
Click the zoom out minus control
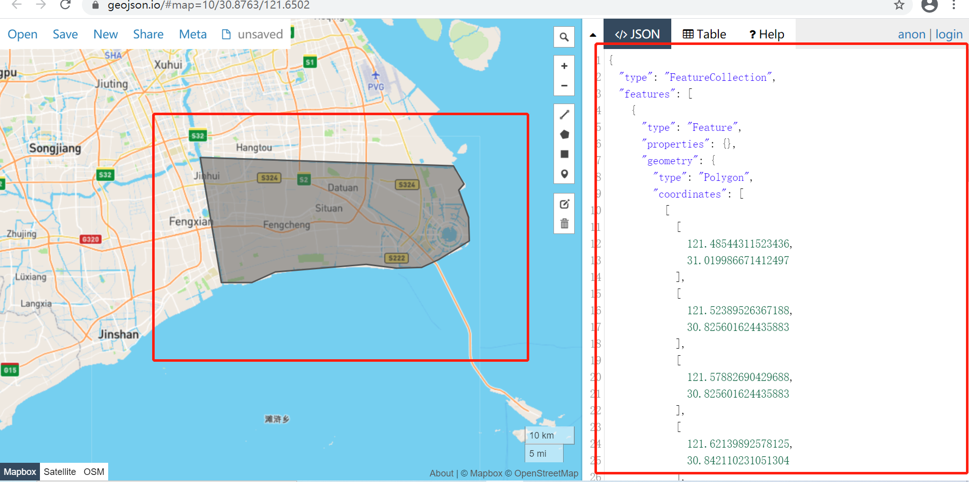[564, 85]
